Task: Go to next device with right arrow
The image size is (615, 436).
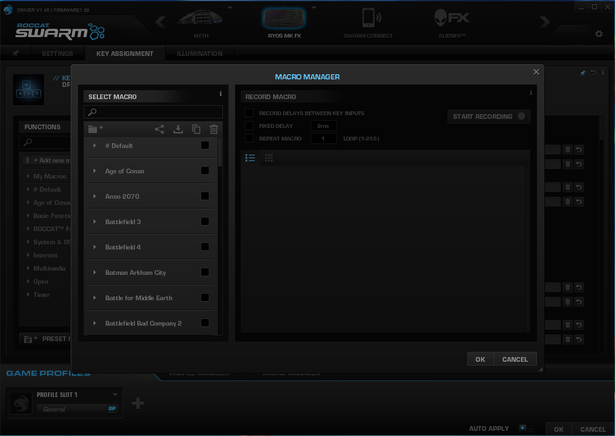Action: [545, 22]
